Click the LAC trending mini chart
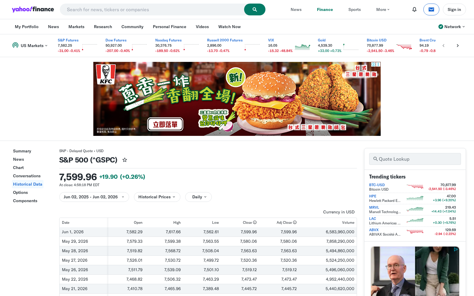 tap(415, 221)
